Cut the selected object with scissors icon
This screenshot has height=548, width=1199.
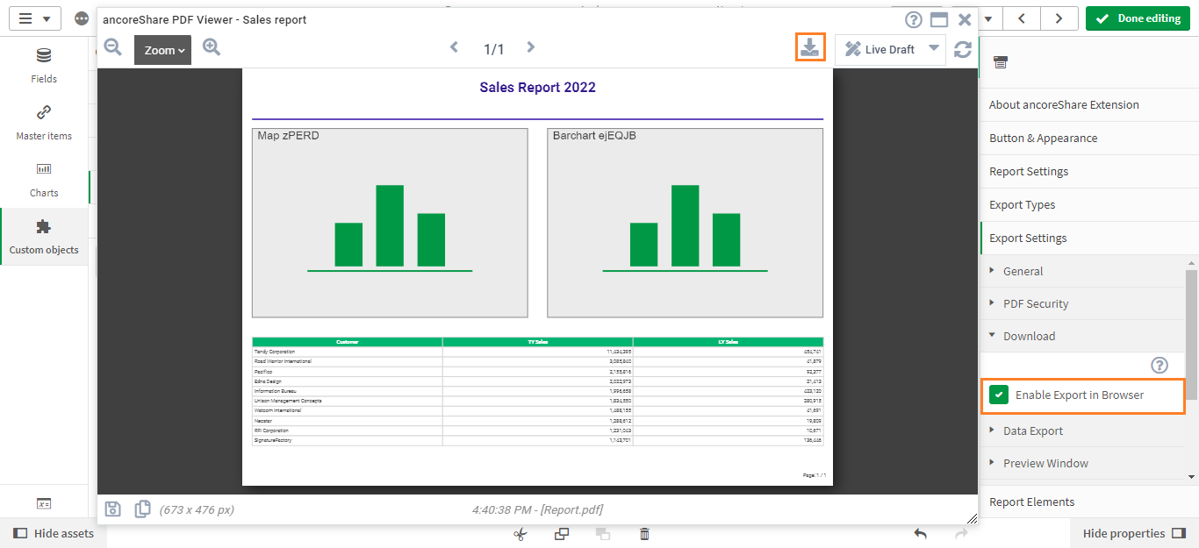coord(520,533)
